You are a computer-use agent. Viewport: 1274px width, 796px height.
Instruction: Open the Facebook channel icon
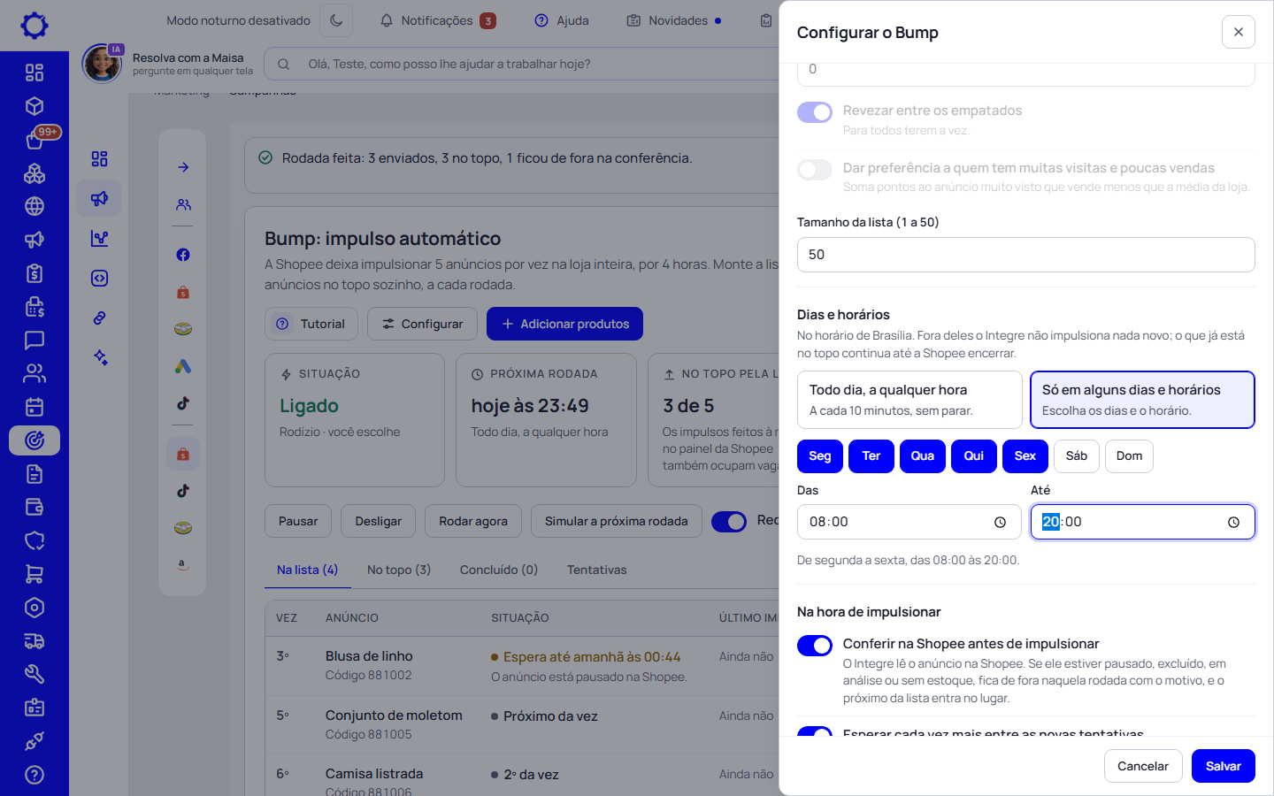click(x=183, y=255)
